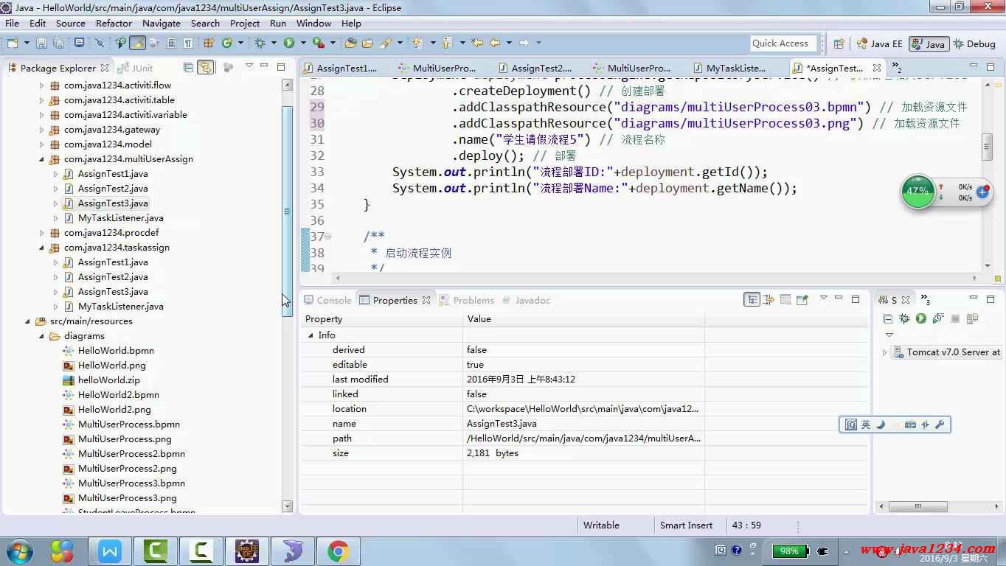Click the Back navigation arrow in the toolbar

(x=495, y=43)
